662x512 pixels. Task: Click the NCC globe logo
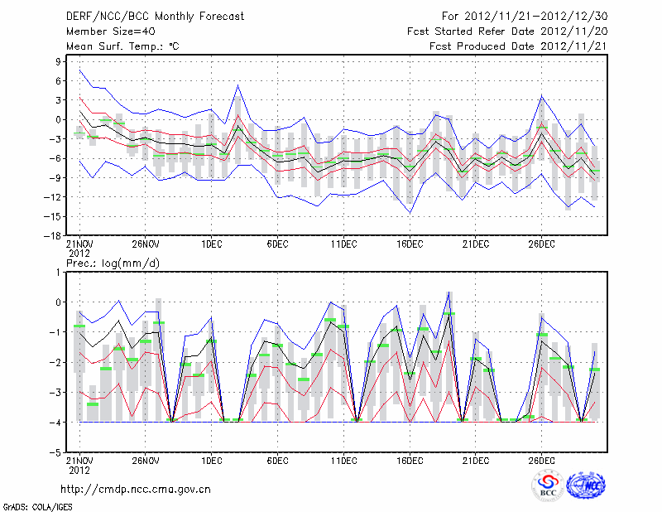pyautogui.click(x=585, y=485)
